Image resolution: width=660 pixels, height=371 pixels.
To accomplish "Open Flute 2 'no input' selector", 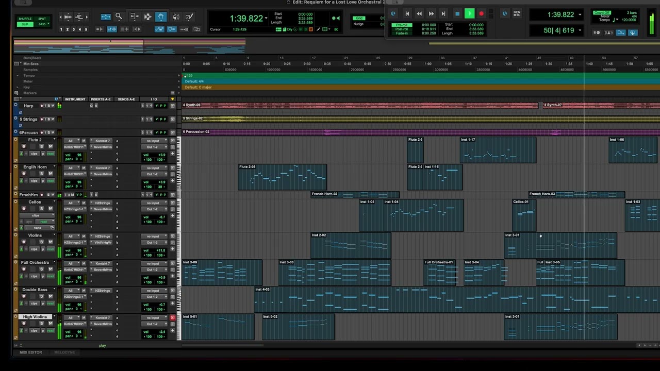I will point(154,141).
